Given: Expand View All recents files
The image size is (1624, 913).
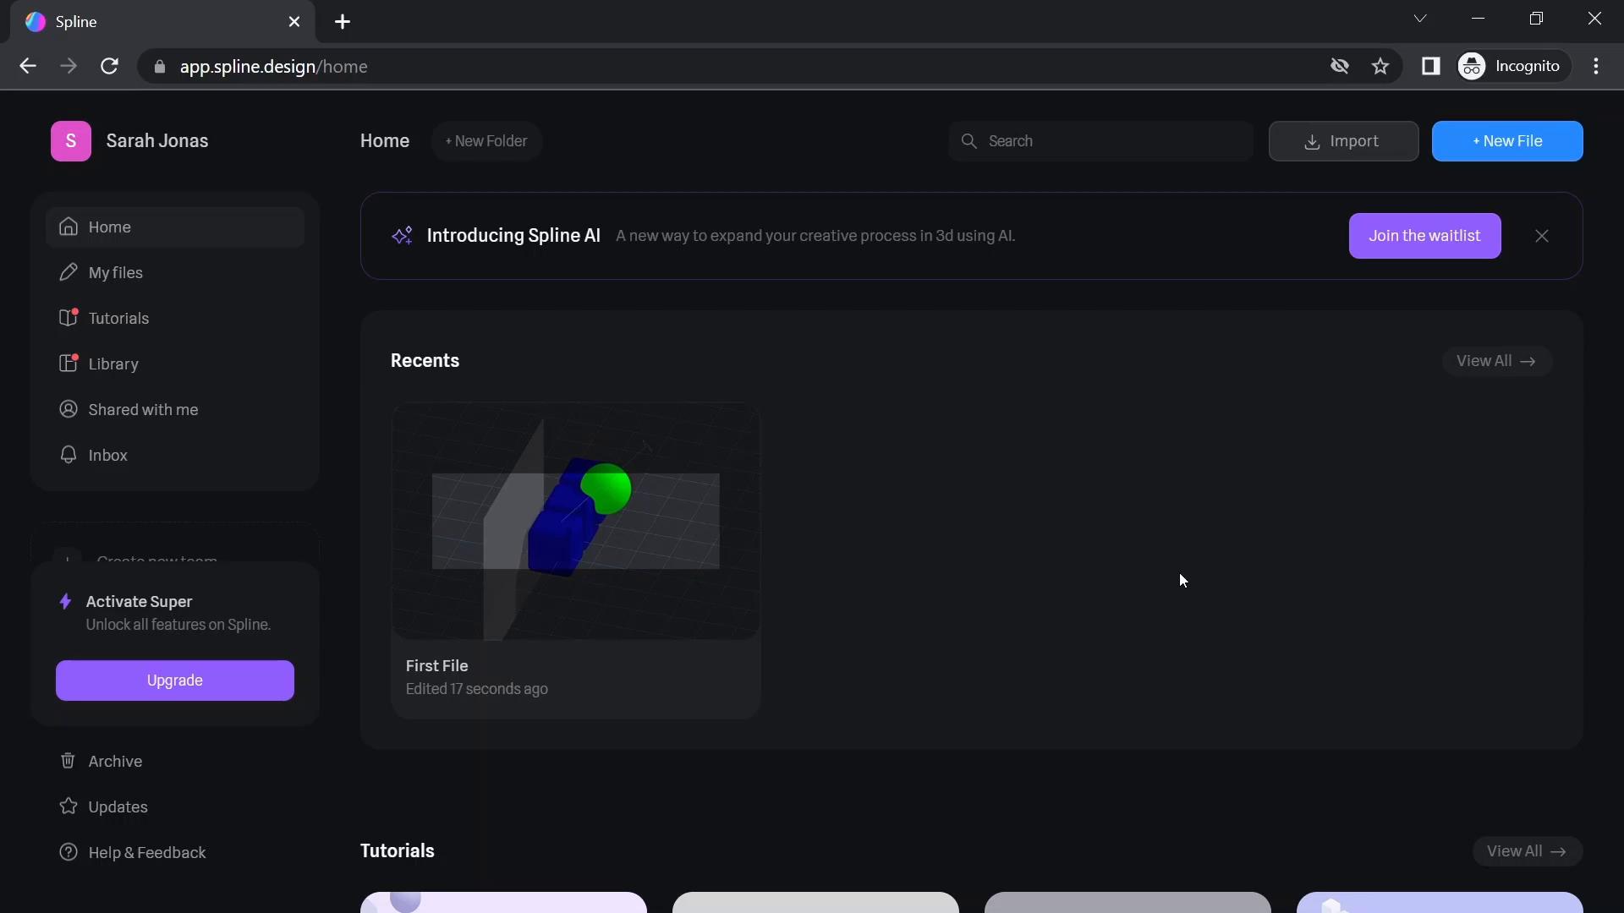Looking at the screenshot, I should point(1495,361).
